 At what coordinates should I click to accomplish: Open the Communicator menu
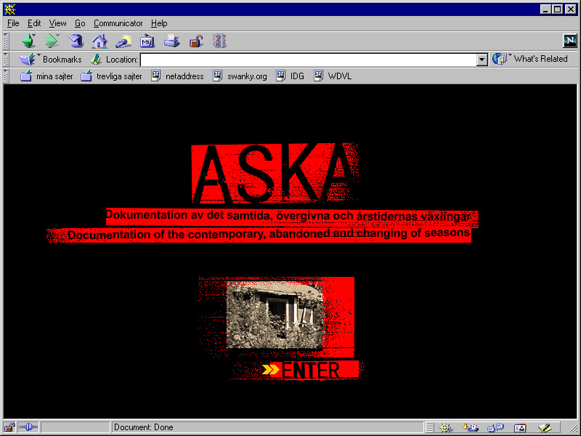point(118,23)
